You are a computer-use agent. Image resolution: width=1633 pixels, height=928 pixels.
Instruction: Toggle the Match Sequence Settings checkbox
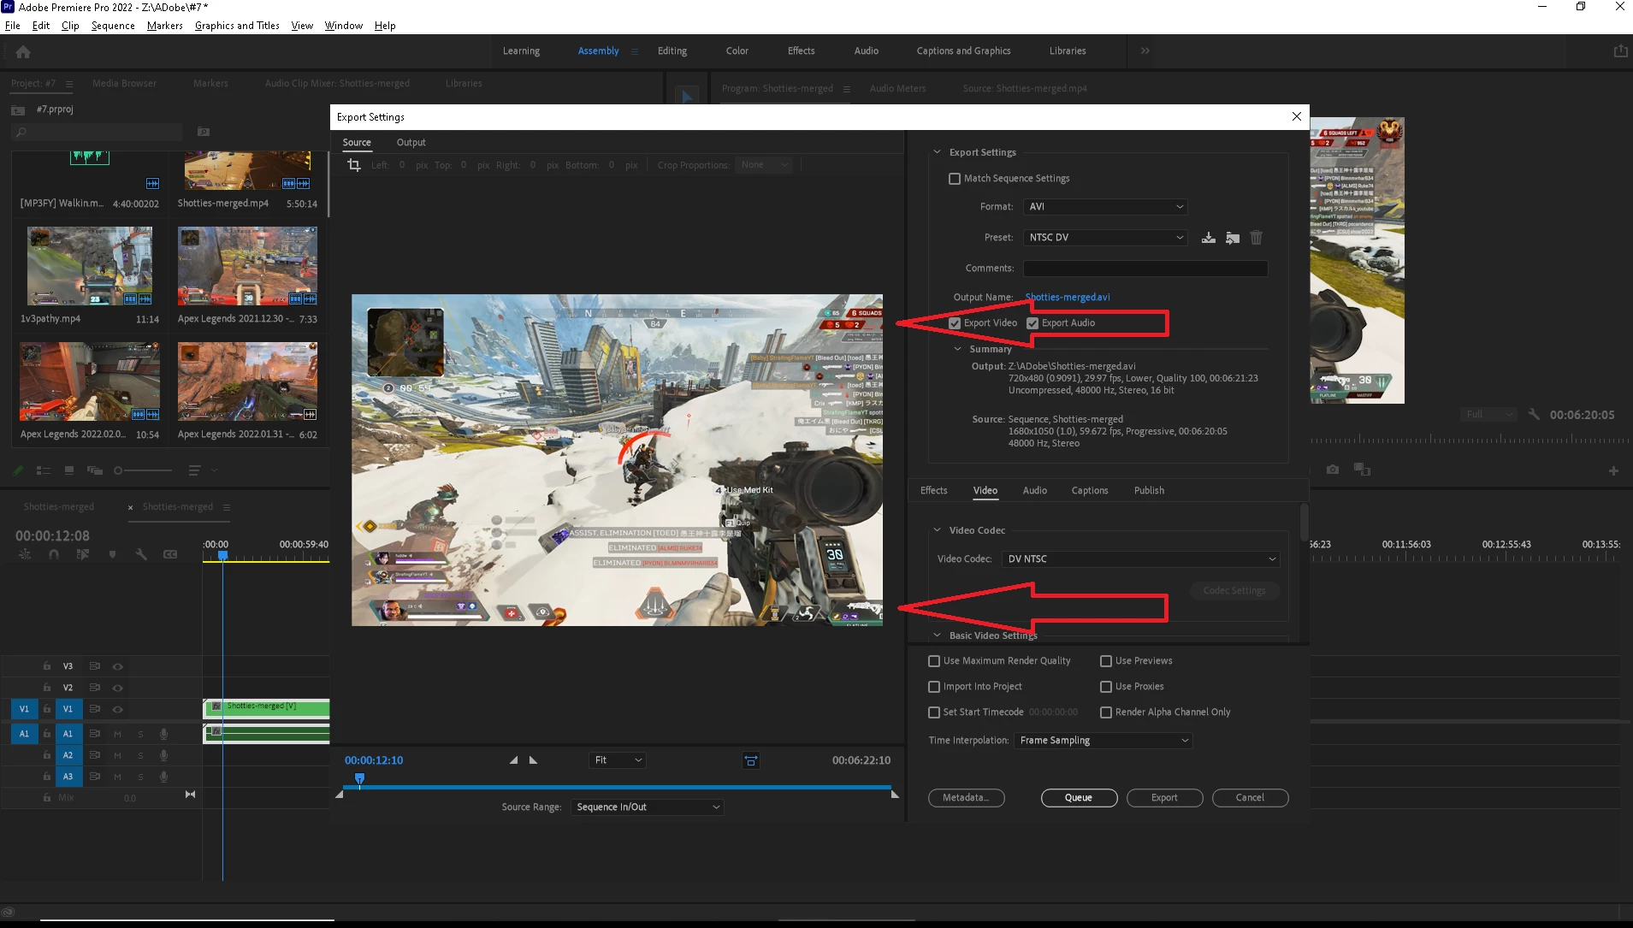pyautogui.click(x=955, y=179)
